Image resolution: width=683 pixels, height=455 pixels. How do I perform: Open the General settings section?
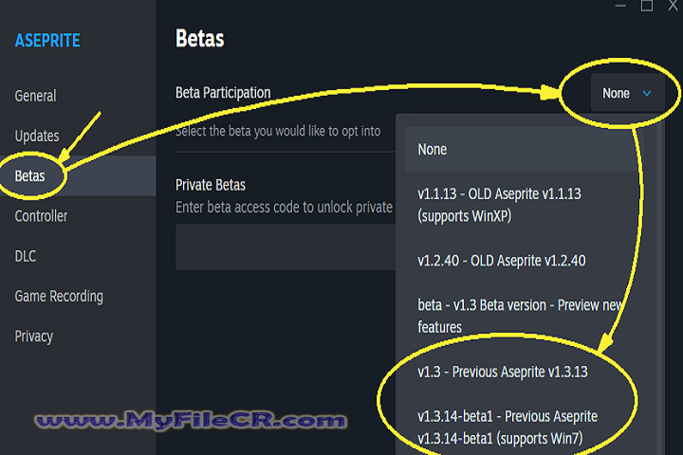coord(35,96)
